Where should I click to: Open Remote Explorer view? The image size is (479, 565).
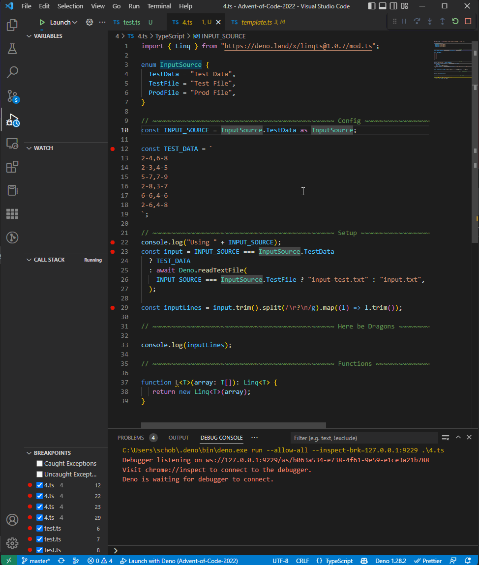12,144
